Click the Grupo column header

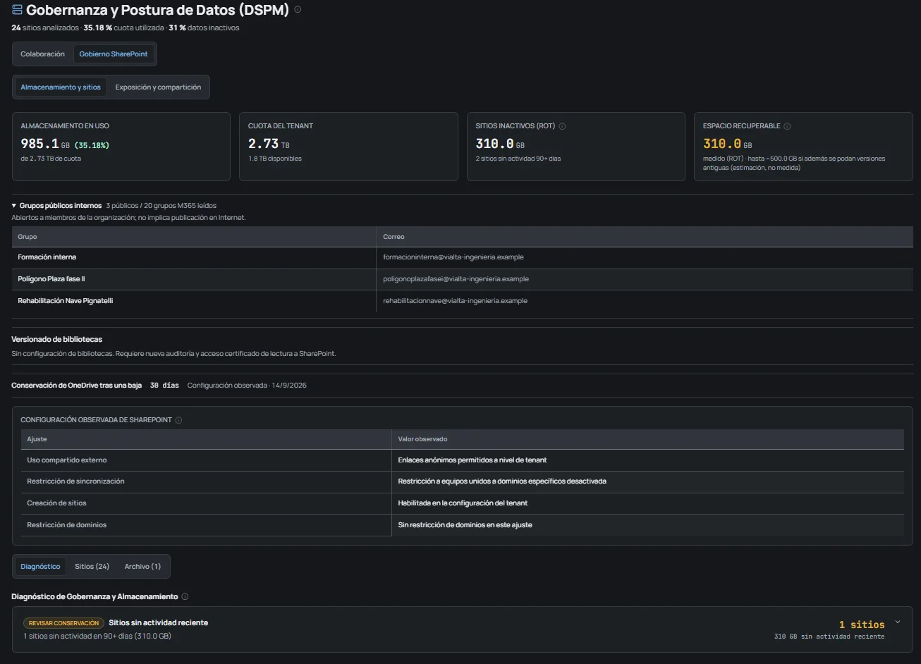(194, 237)
